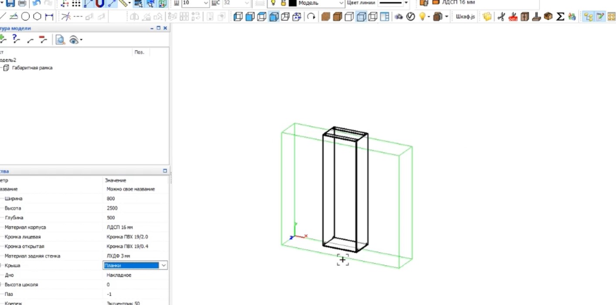Select Габаритная рамка in model tree
This screenshot has height=305, width=616.
click(32, 68)
